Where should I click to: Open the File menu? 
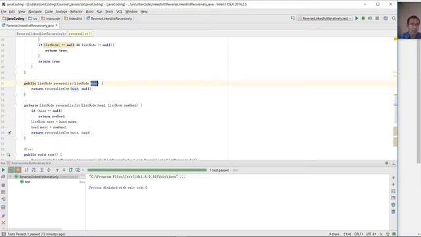tap(3, 12)
